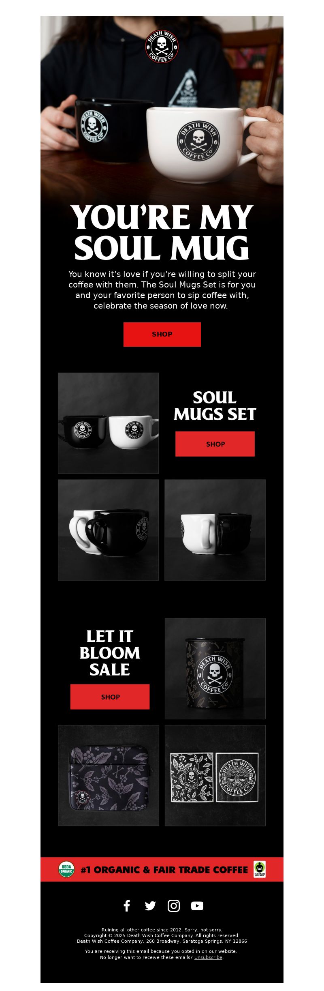Open the YouTube icon in footer
Viewport: 324px width, 991px height.
(x=197, y=906)
